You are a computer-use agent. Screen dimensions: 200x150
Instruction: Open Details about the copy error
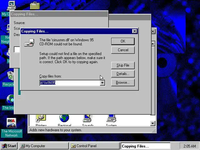click(123, 74)
